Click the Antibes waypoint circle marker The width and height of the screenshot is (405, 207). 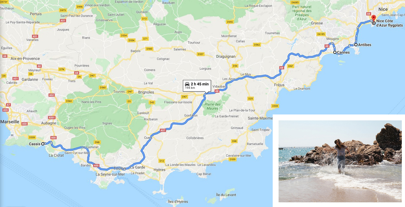click(356, 45)
